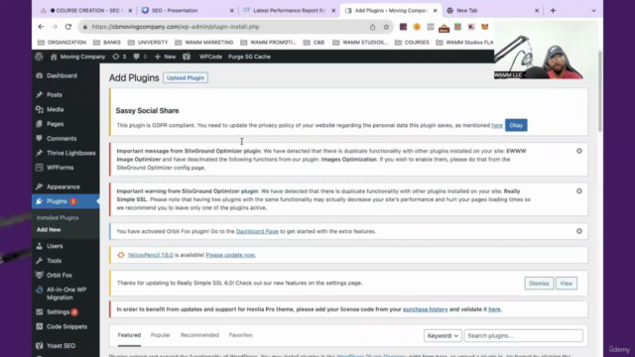Viewport: 635px width, 357px height.
Task: Click New in the admin bar
Action: (x=166, y=57)
